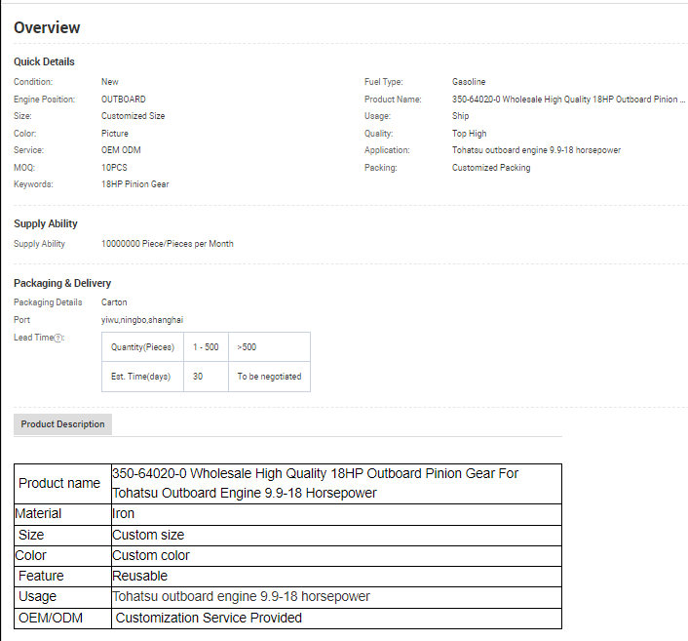Click the '1 - 500' quantity cell
This screenshot has height=641, width=688.
click(x=206, y=347)
